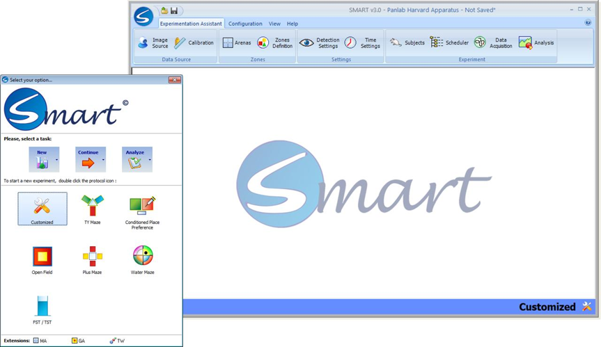Expand the Continue button dropdown arrow

click(x=104, y=159)
